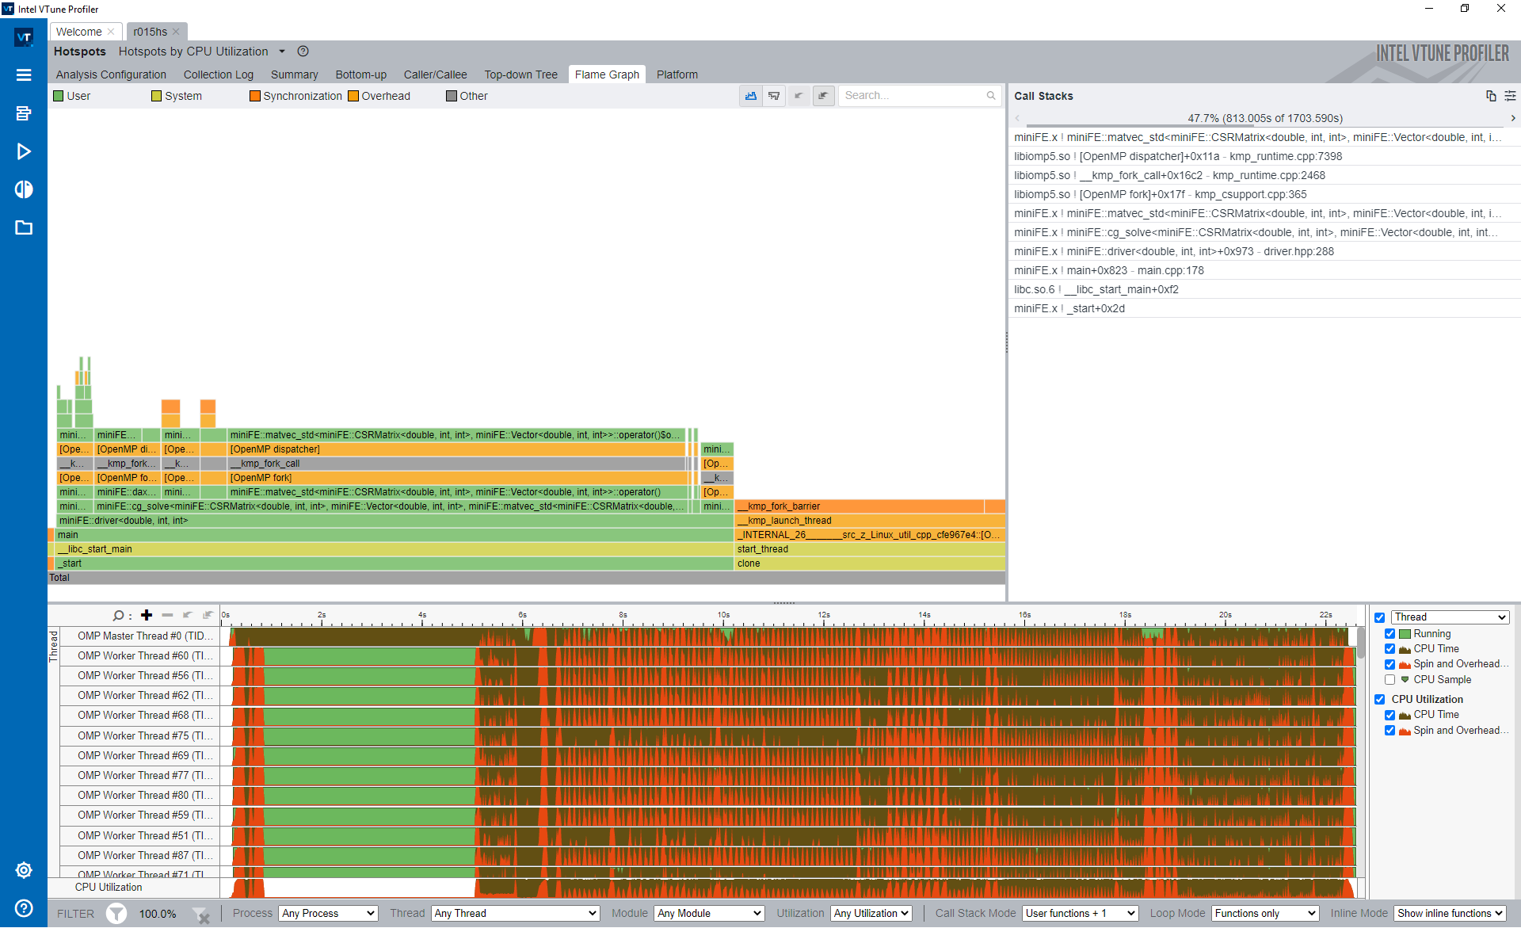Switch to the flame graph layout icon

click(750, 96)
